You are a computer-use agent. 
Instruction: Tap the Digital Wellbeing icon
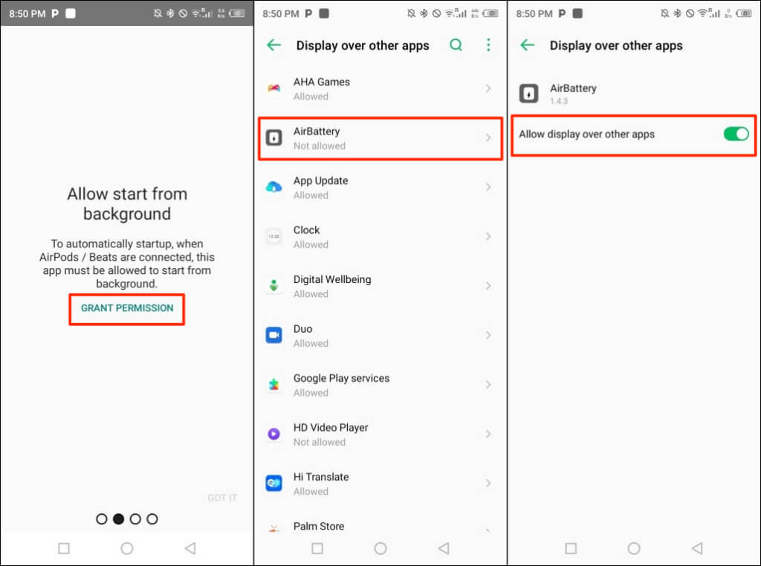click(x=273, y=286)
